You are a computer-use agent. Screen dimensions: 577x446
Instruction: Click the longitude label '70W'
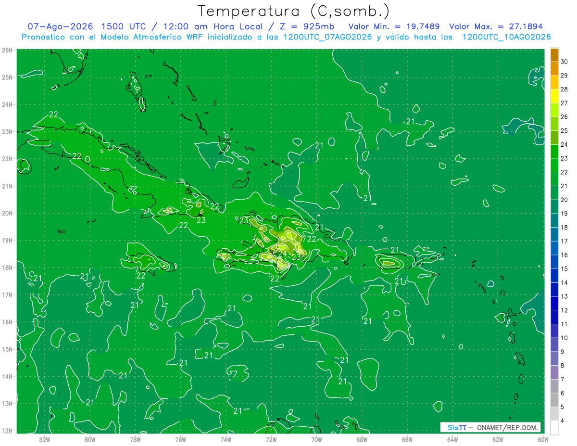click(316, 439)
